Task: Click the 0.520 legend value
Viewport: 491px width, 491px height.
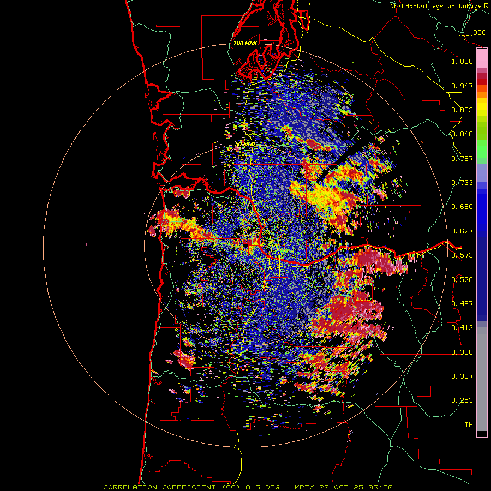Action: (462, 280)
